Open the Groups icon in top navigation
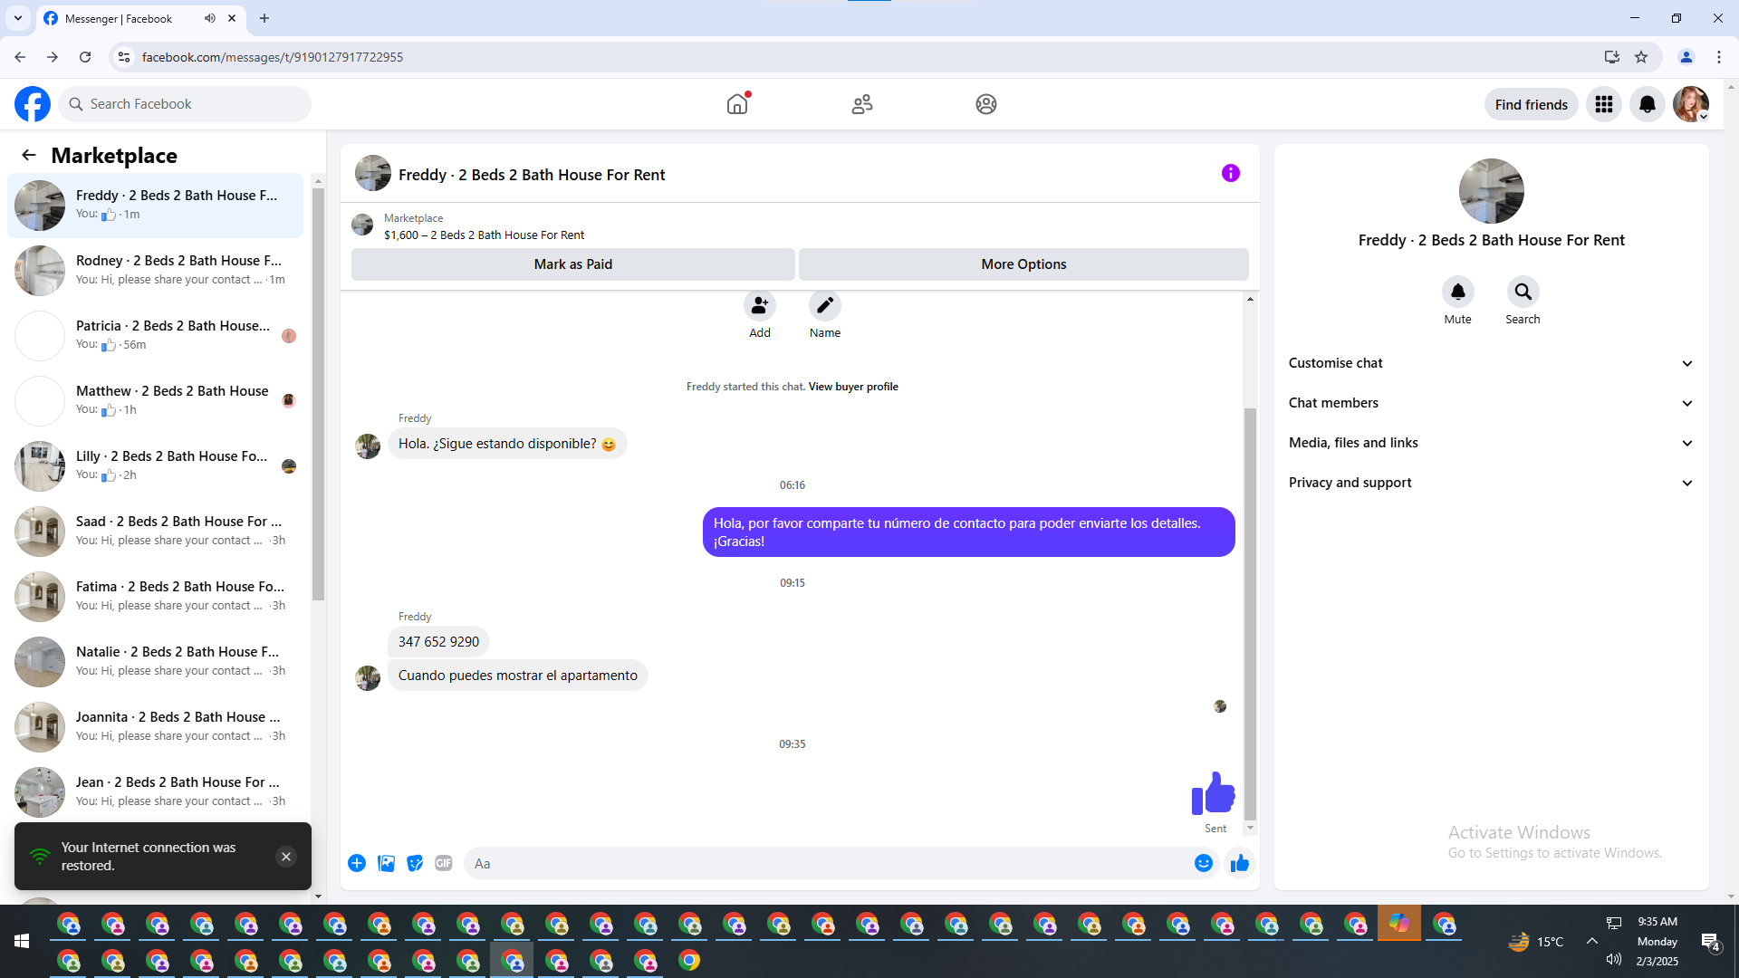The height and width of the screenshot is (978, 1739). point(986,104)
